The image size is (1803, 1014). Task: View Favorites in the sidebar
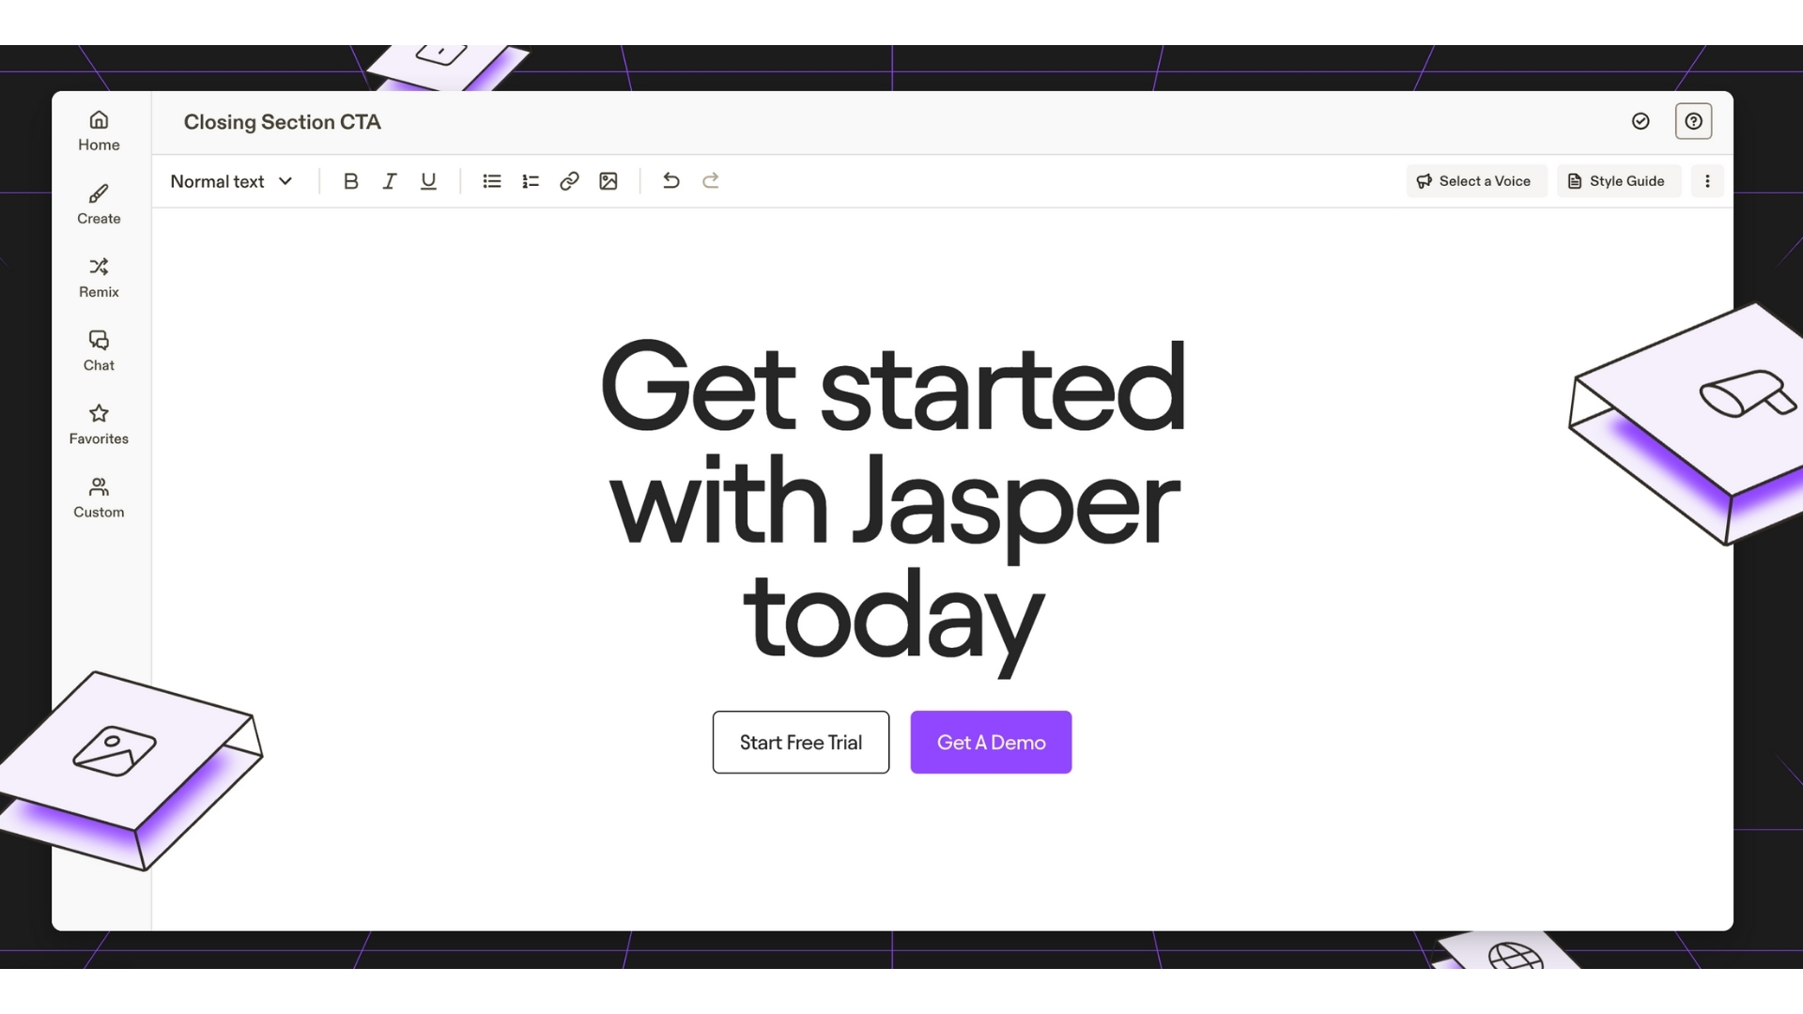(x=99, y=424)
